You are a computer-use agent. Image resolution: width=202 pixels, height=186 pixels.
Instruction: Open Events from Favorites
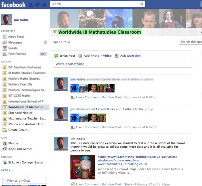(13, 48)
